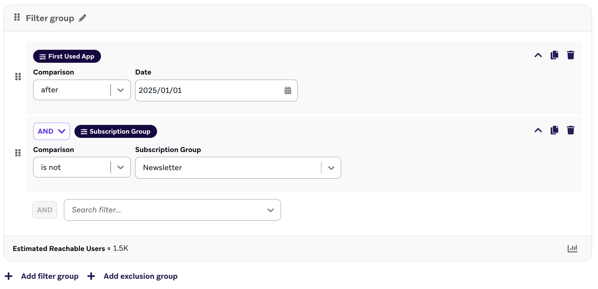598x289 pixels.
Task: Grab drag handle for Subscription Group row
Action: tap(18, 153)
